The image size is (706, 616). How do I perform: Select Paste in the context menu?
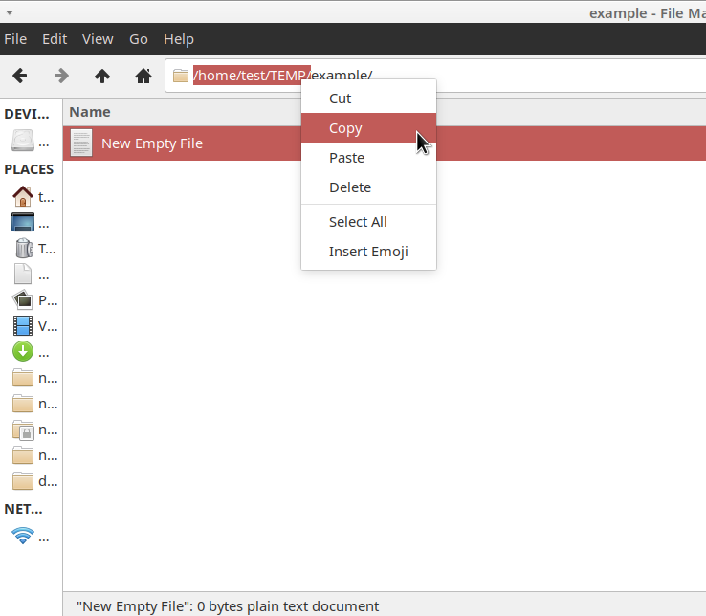point(346,158)
